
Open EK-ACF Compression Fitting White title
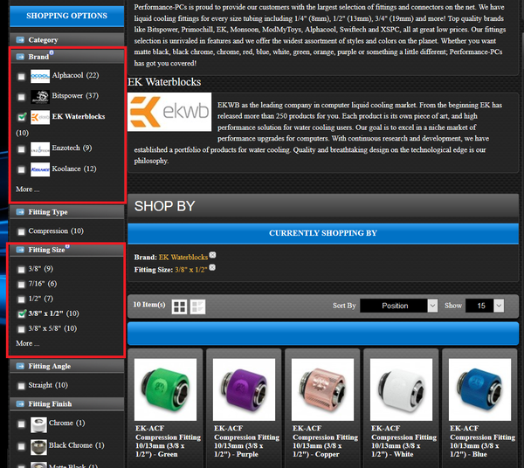click(x=403, y=441)
